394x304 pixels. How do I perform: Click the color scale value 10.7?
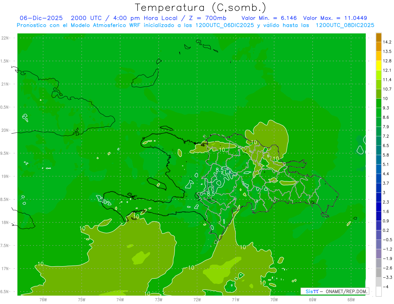tap(387, 89)
